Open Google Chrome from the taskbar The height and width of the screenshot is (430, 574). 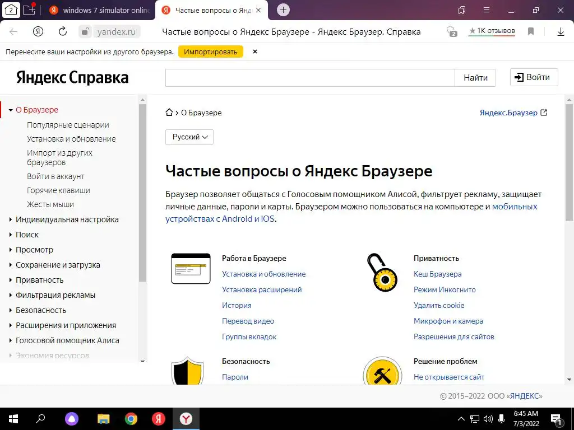(131, 419)
